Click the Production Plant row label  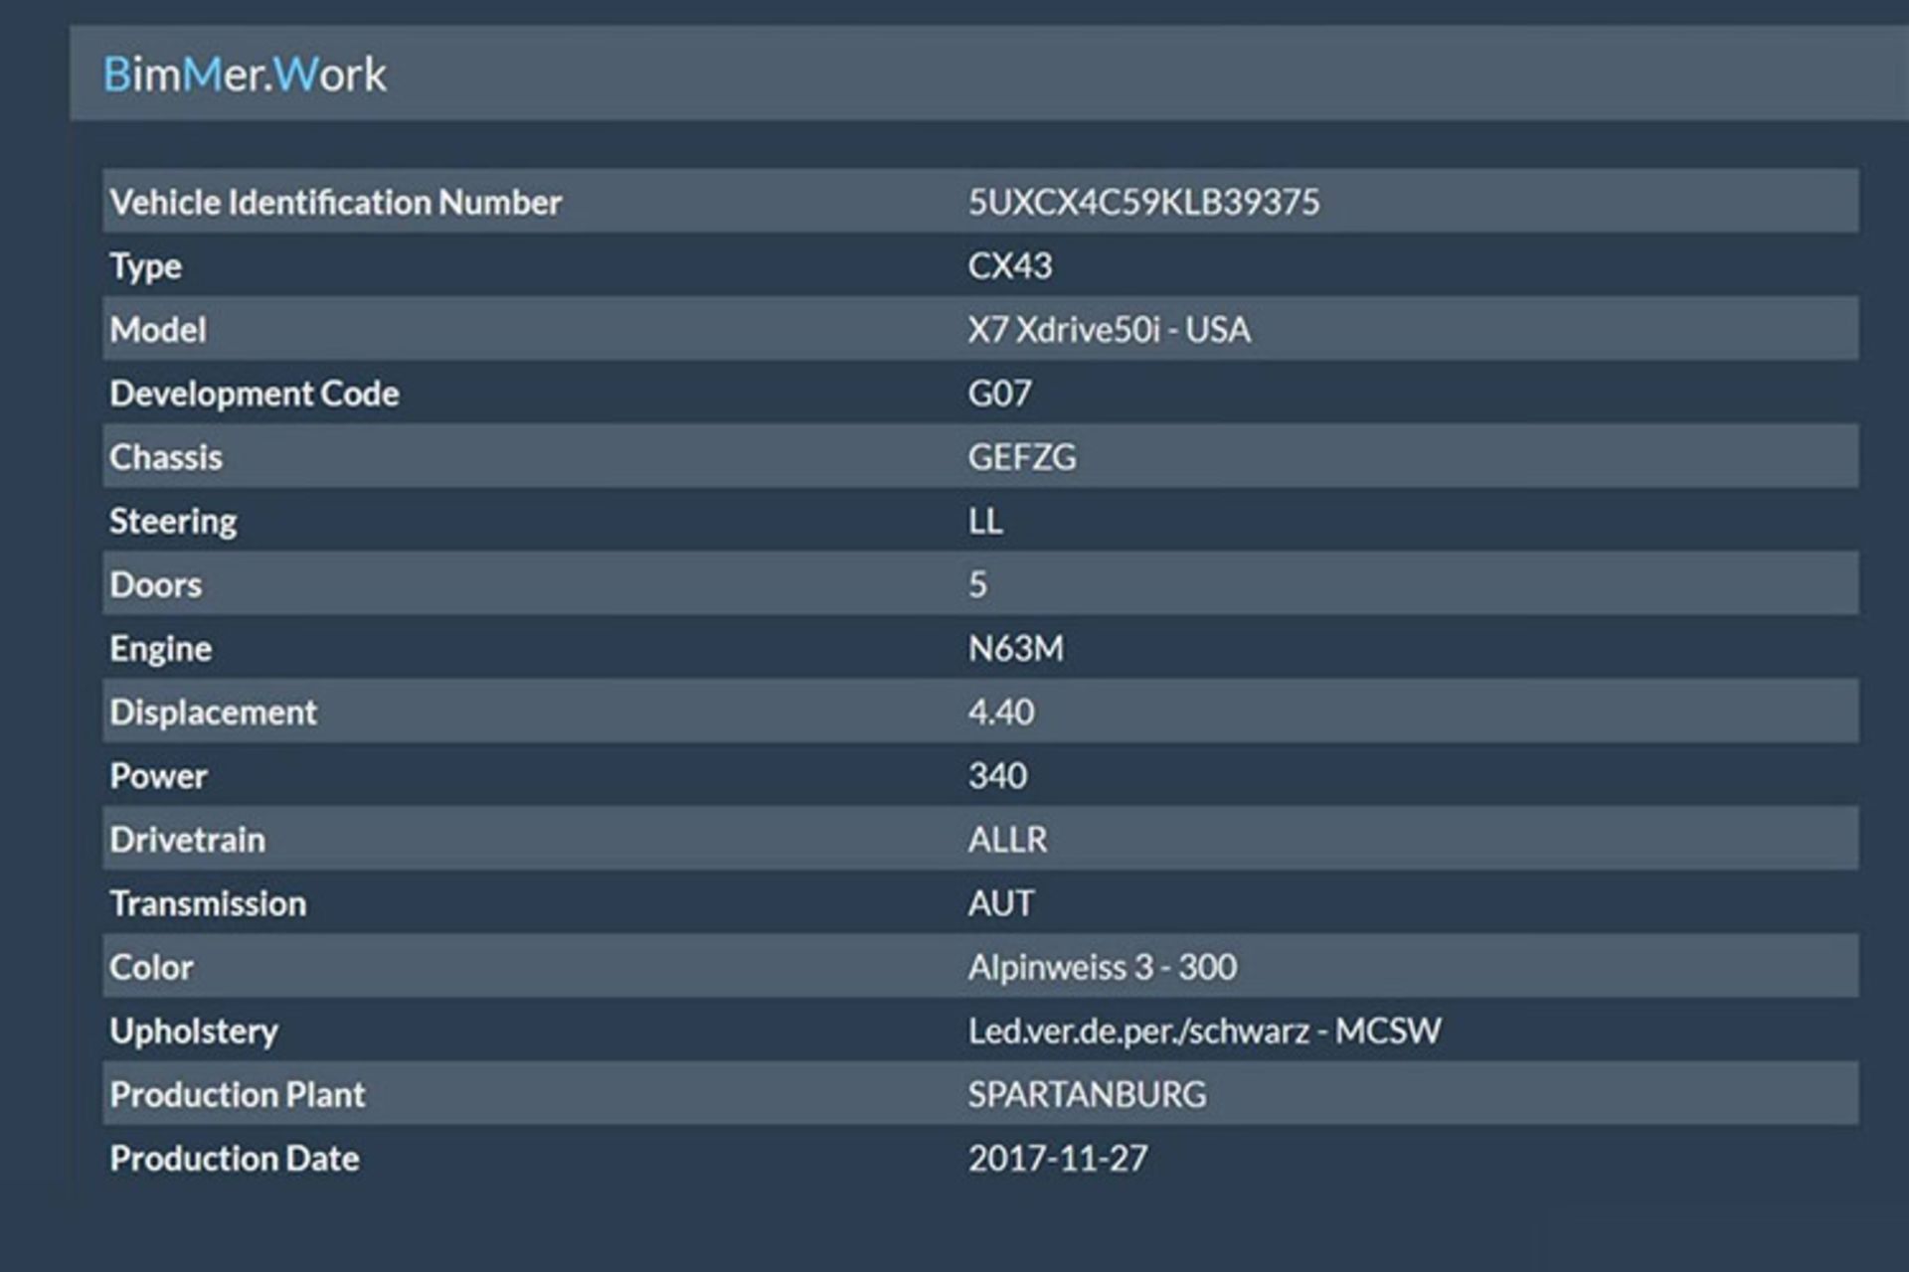coord(237,1094)
